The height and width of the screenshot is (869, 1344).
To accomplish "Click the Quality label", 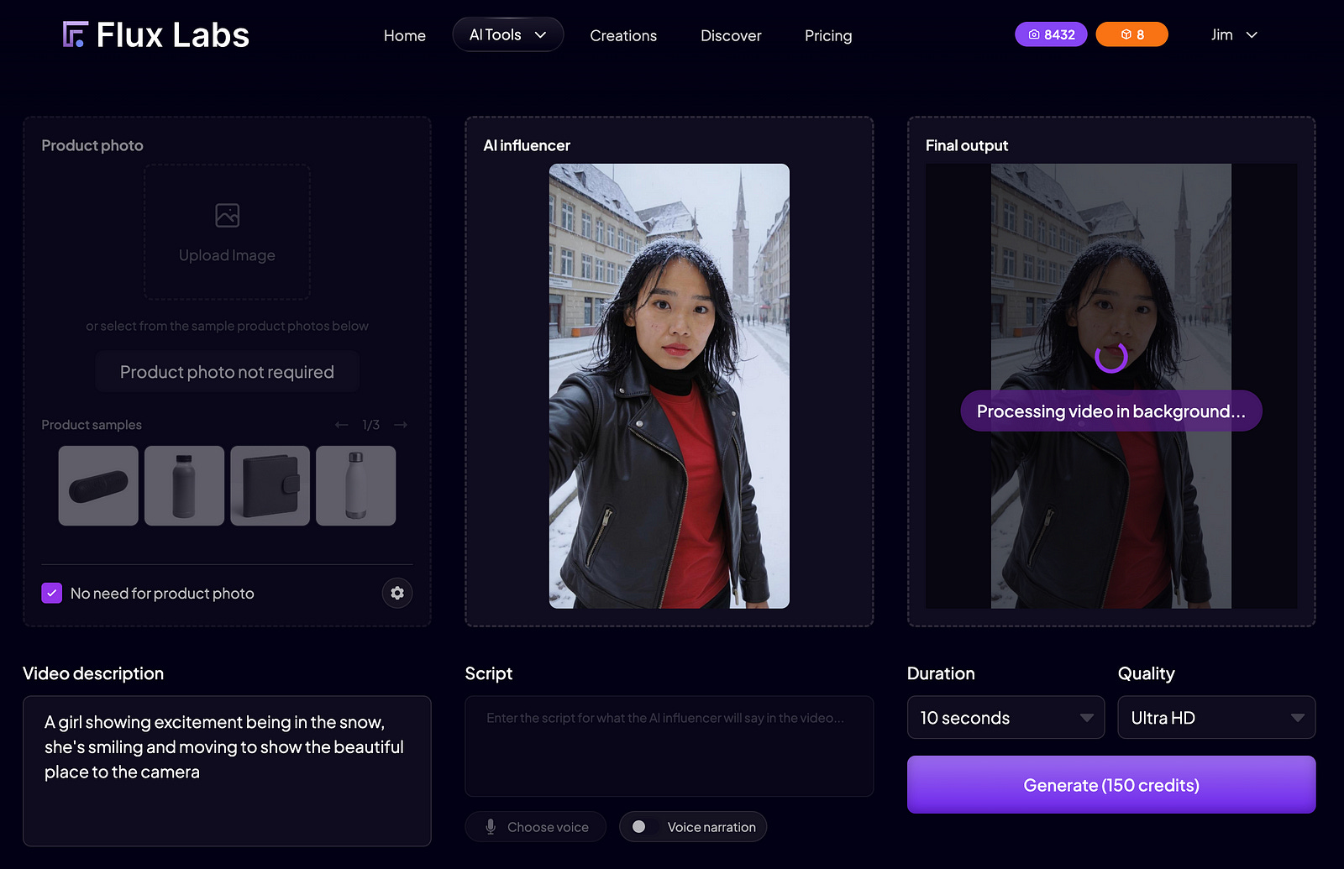I will tap(1146, 673).
